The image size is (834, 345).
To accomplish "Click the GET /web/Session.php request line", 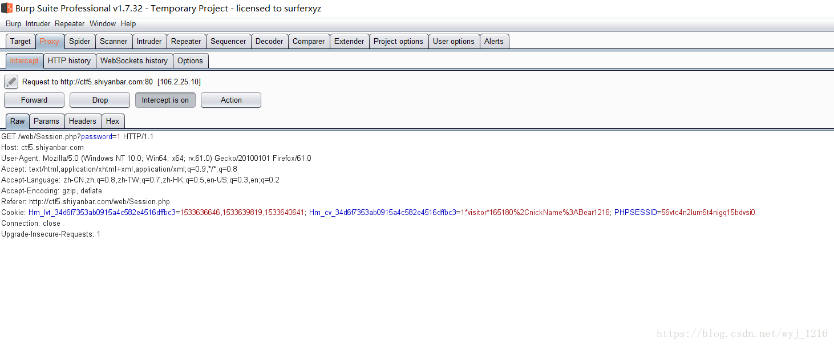I will click(78, 137).
